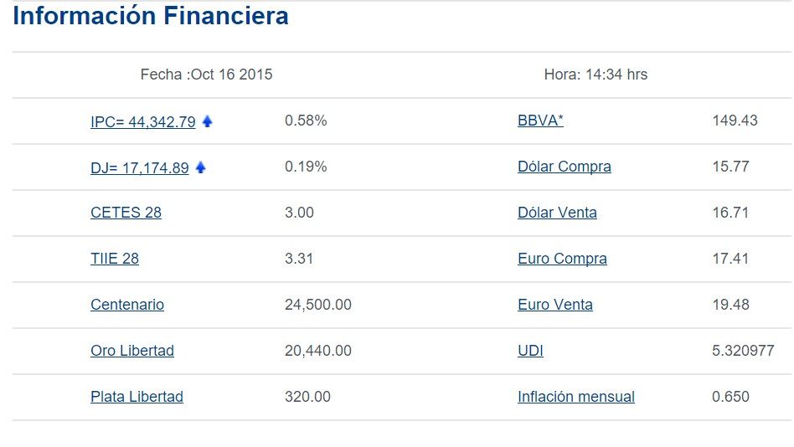Click the UDI value 5.320977
Viewport: 794px width, 447px height.
tap(743, 351)
